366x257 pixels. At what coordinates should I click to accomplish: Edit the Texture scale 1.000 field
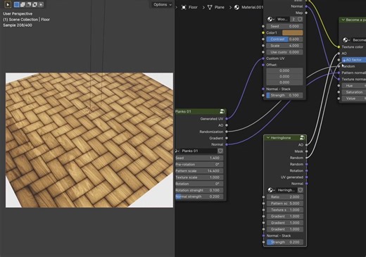point(199,177)
